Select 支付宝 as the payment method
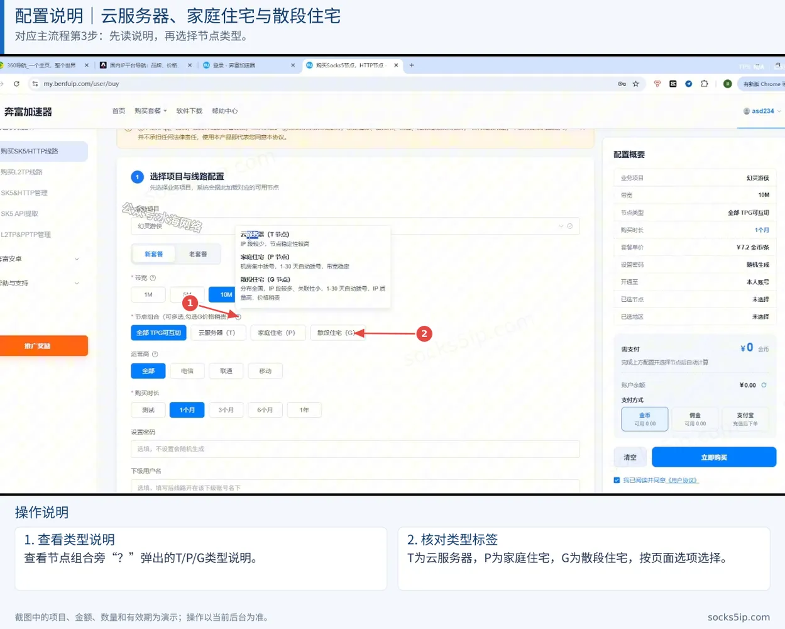Image resolution: width=785 pixels, height=629 pixels. [x=745, y=419]
